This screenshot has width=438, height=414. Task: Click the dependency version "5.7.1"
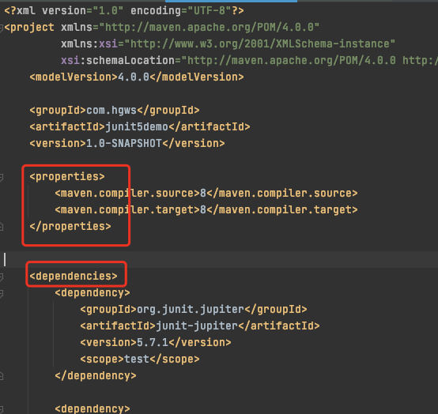[153, 343]
